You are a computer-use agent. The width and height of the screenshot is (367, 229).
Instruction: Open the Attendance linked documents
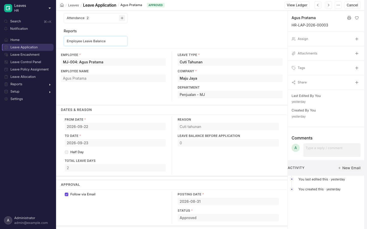coord(76,18)
